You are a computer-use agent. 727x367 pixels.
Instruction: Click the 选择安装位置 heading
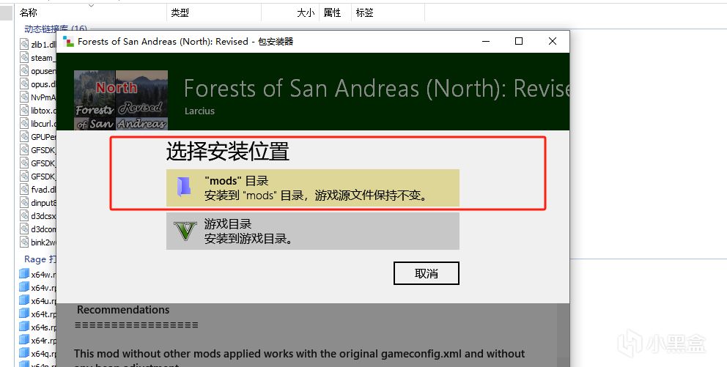point(228,152)
